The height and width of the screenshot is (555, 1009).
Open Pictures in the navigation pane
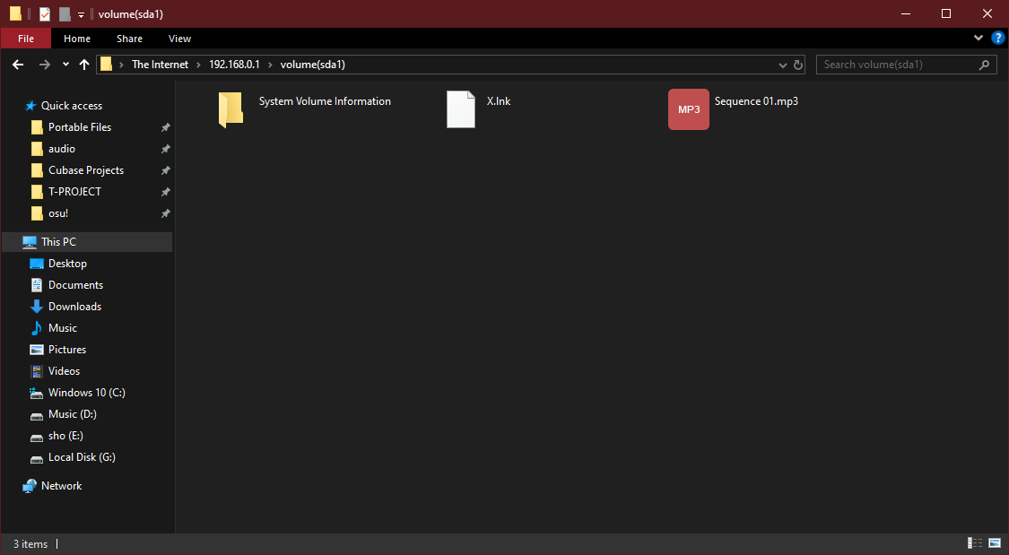point(67,350)
